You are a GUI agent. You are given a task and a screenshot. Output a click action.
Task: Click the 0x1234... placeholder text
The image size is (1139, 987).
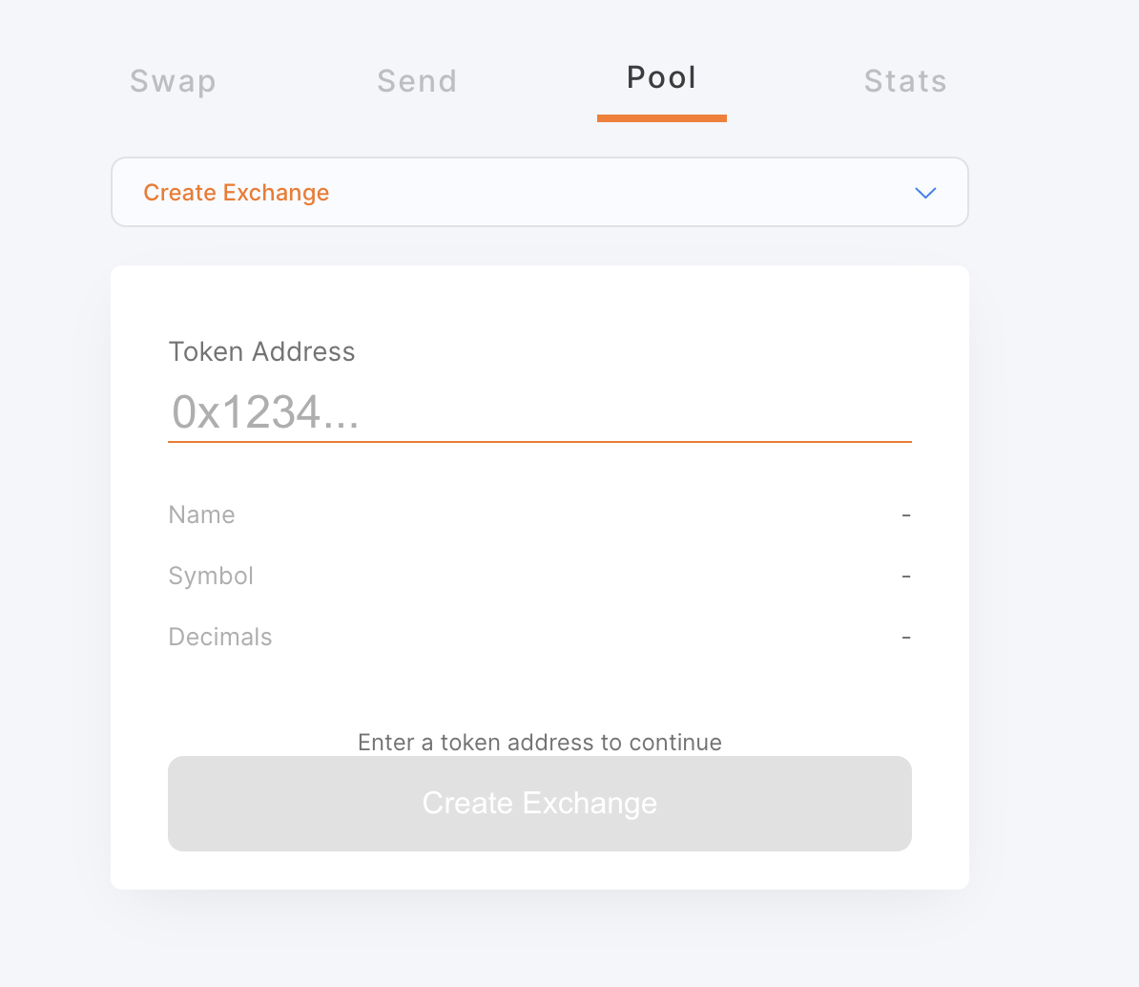click(265, 412)
